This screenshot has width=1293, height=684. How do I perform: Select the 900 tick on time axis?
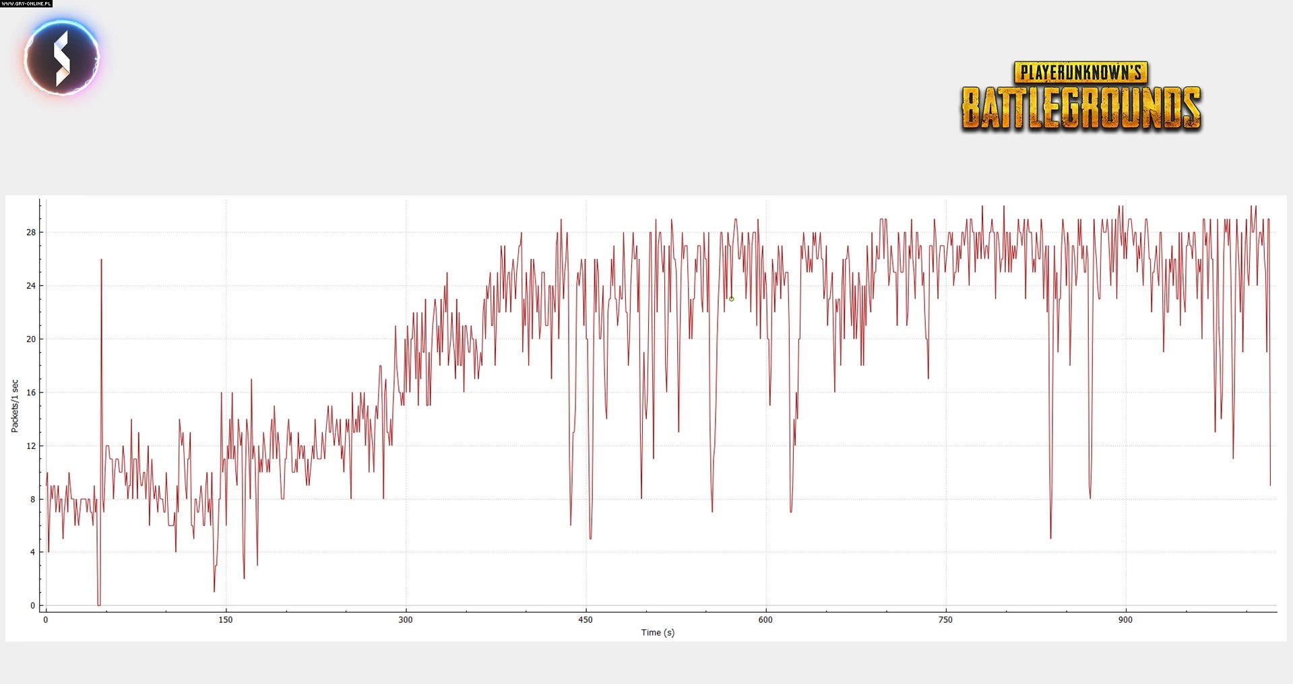(x=1125, y=619)
